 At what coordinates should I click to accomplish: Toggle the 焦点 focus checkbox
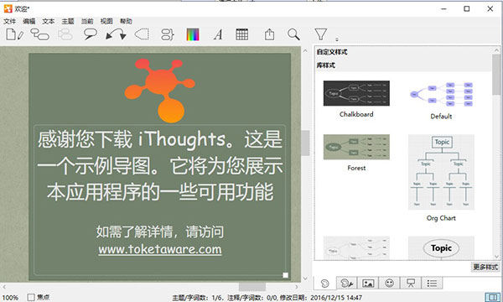coord(31,297)
